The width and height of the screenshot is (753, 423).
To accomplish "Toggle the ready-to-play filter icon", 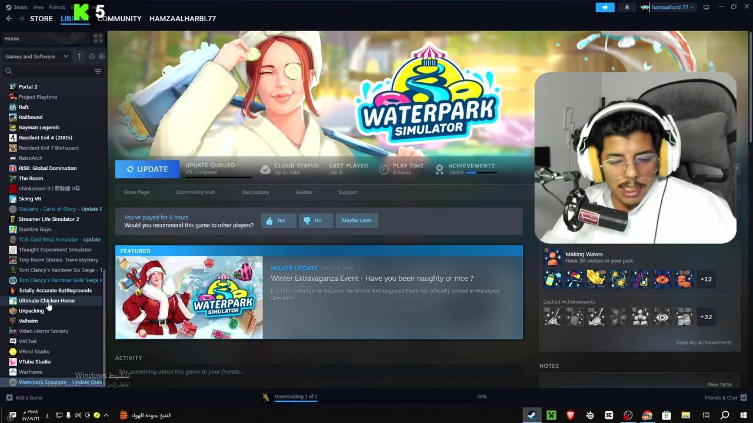I will tap(102, 56).
